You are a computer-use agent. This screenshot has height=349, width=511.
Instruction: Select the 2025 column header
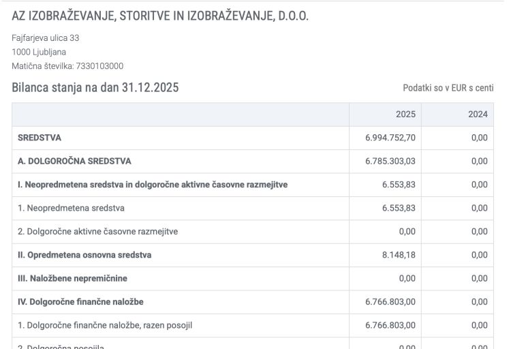(x=405, y=114)
